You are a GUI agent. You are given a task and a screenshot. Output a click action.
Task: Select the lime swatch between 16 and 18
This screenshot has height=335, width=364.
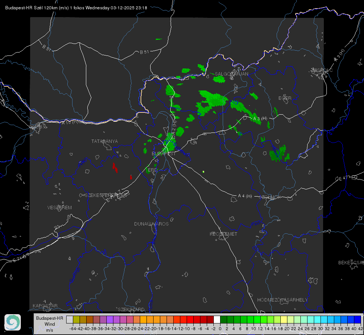tap(277, 319)
